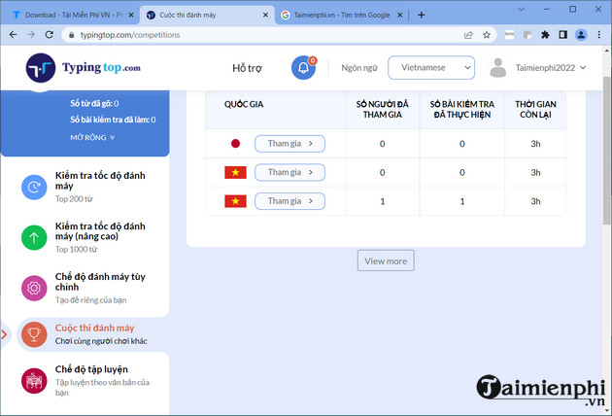Image resolution: width=612 pixels, height=416 pixels.
Task: Click the grey user avatar icon
Action: [x=498, y=68]
